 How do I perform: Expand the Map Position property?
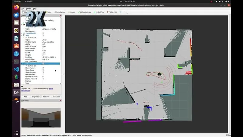24,57
